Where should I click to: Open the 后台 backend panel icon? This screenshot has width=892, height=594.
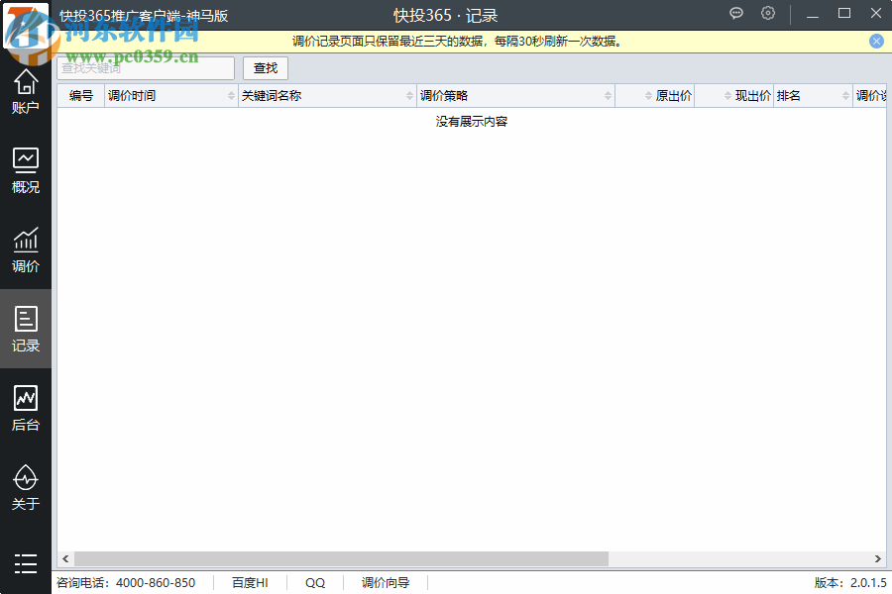point(25,406)
